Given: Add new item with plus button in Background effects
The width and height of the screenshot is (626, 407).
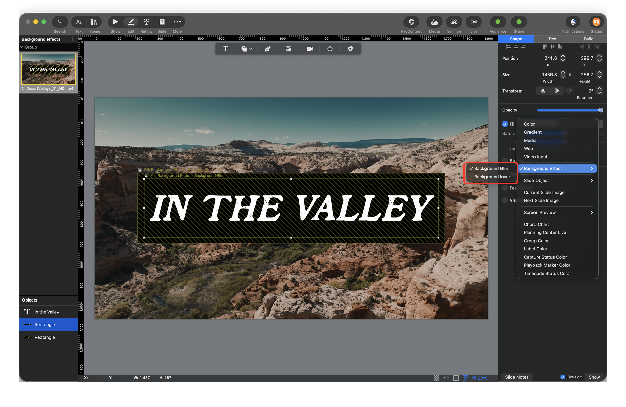Looking at the screenshot, I should pos(73,39).
